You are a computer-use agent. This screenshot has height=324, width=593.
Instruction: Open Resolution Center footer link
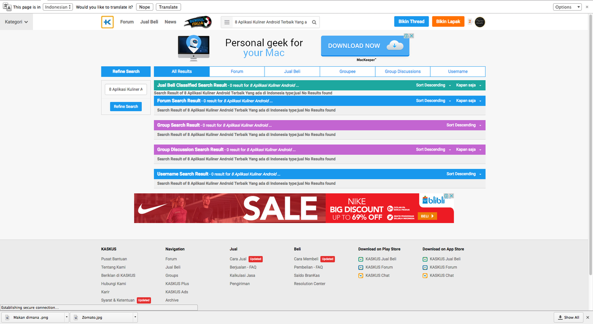coord(310,284)
